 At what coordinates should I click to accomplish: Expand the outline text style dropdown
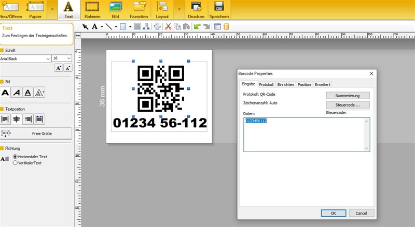[43, 93]
